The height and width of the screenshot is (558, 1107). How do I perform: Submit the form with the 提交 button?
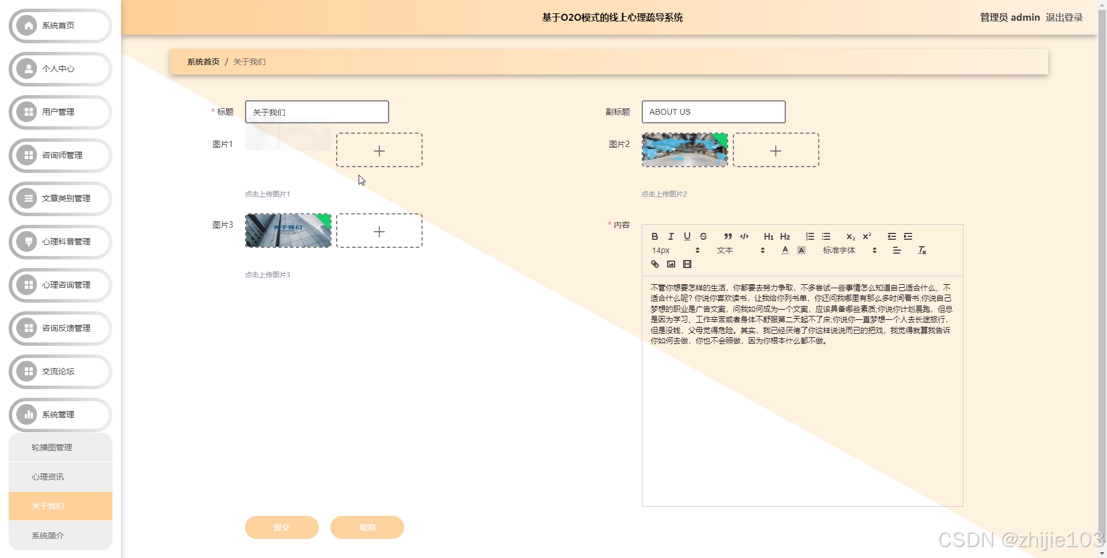tap(281, 527)
